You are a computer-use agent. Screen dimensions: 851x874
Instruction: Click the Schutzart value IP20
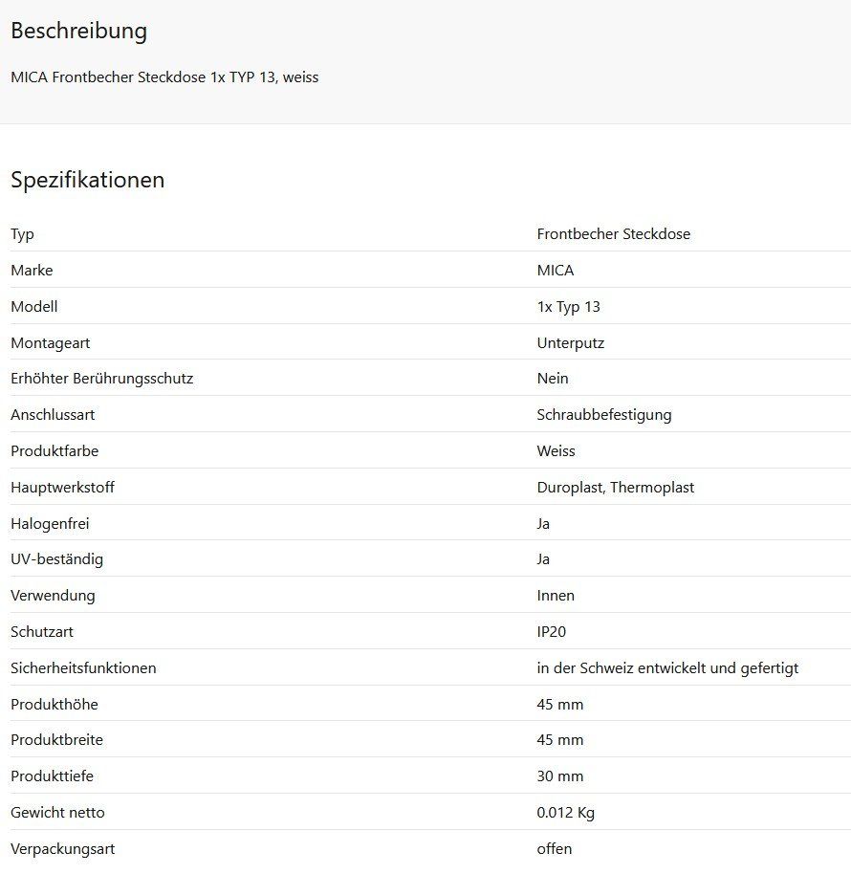551,631
